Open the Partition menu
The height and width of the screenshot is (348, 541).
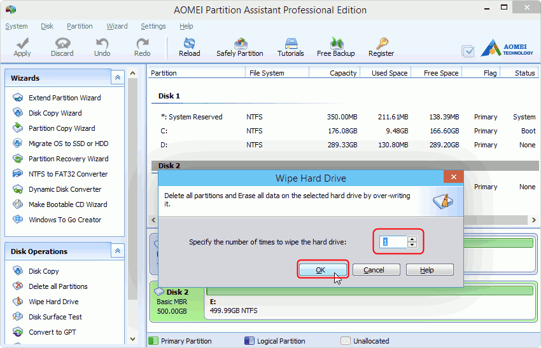80,26
